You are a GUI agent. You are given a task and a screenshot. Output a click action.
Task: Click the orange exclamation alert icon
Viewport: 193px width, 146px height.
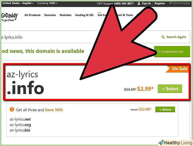(x=12, y=109)
